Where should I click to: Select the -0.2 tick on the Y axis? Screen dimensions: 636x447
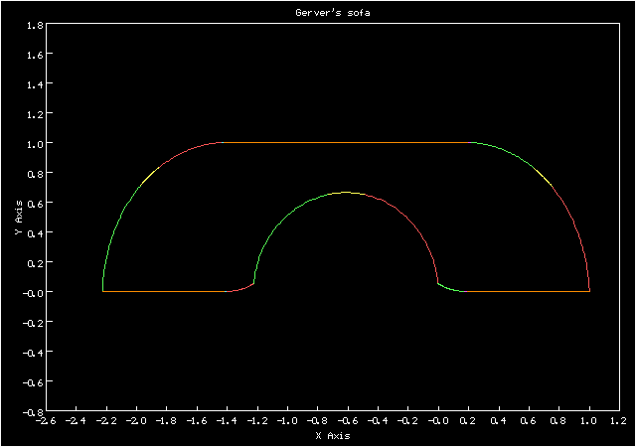(x=33, y=323)
